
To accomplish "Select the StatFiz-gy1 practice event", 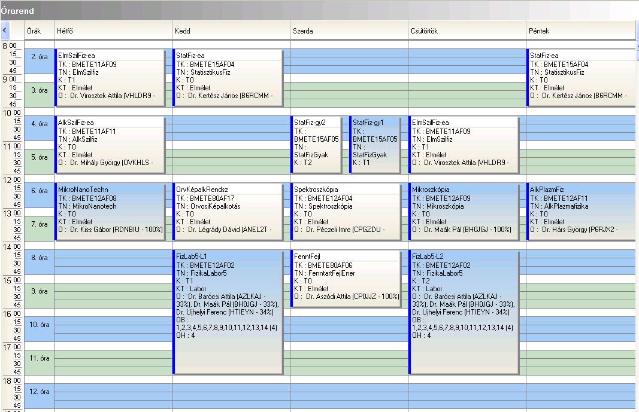I will tap(375, 145).
